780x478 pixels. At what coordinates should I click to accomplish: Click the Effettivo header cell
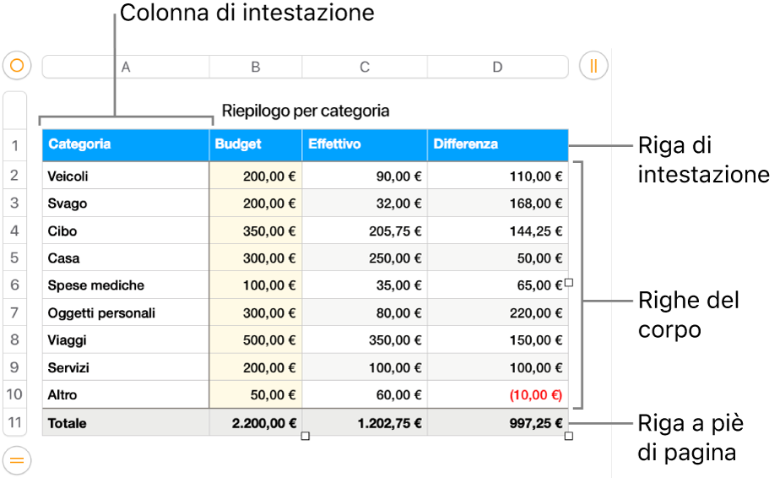(365, 145)
